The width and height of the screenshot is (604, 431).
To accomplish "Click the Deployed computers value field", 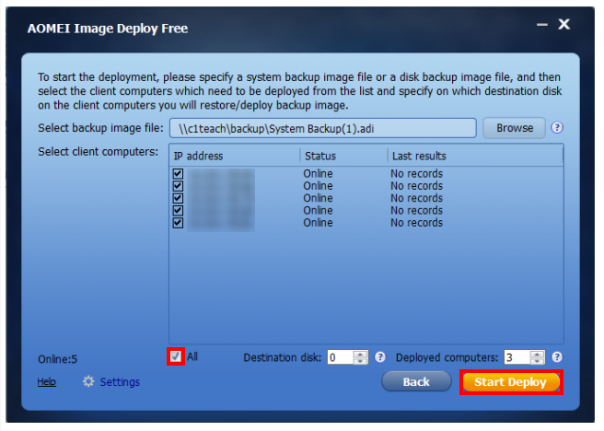I will coord(517,357).
